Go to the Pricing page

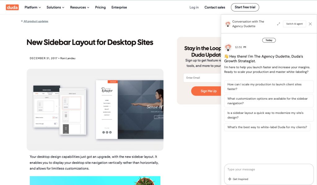click(100, 7)
